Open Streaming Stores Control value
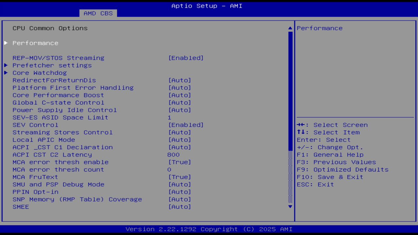Image resolution: width=418 pixels, height=235 pixels. tap(180, 133)
